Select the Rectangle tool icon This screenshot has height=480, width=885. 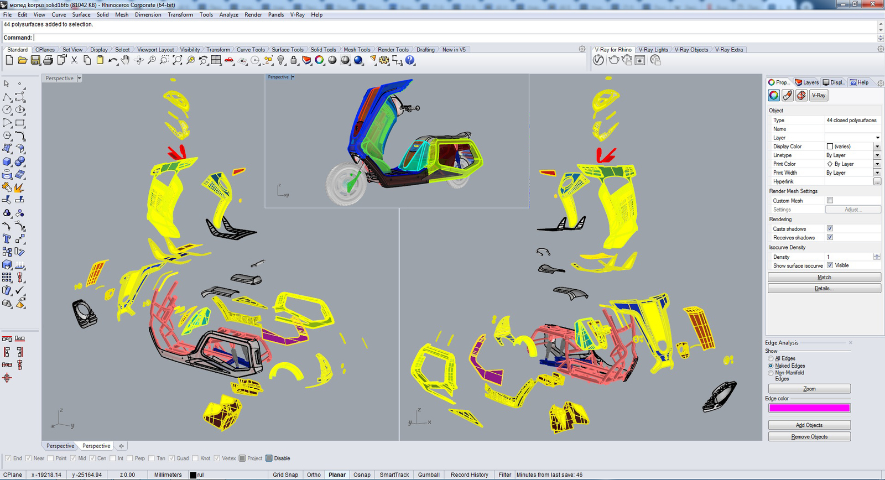point(20,123)
